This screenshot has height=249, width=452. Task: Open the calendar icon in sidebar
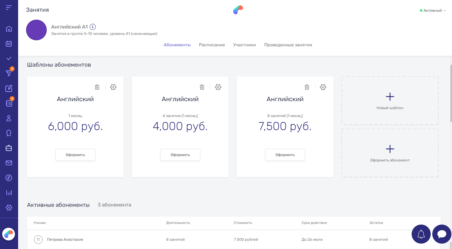point(9,44)
